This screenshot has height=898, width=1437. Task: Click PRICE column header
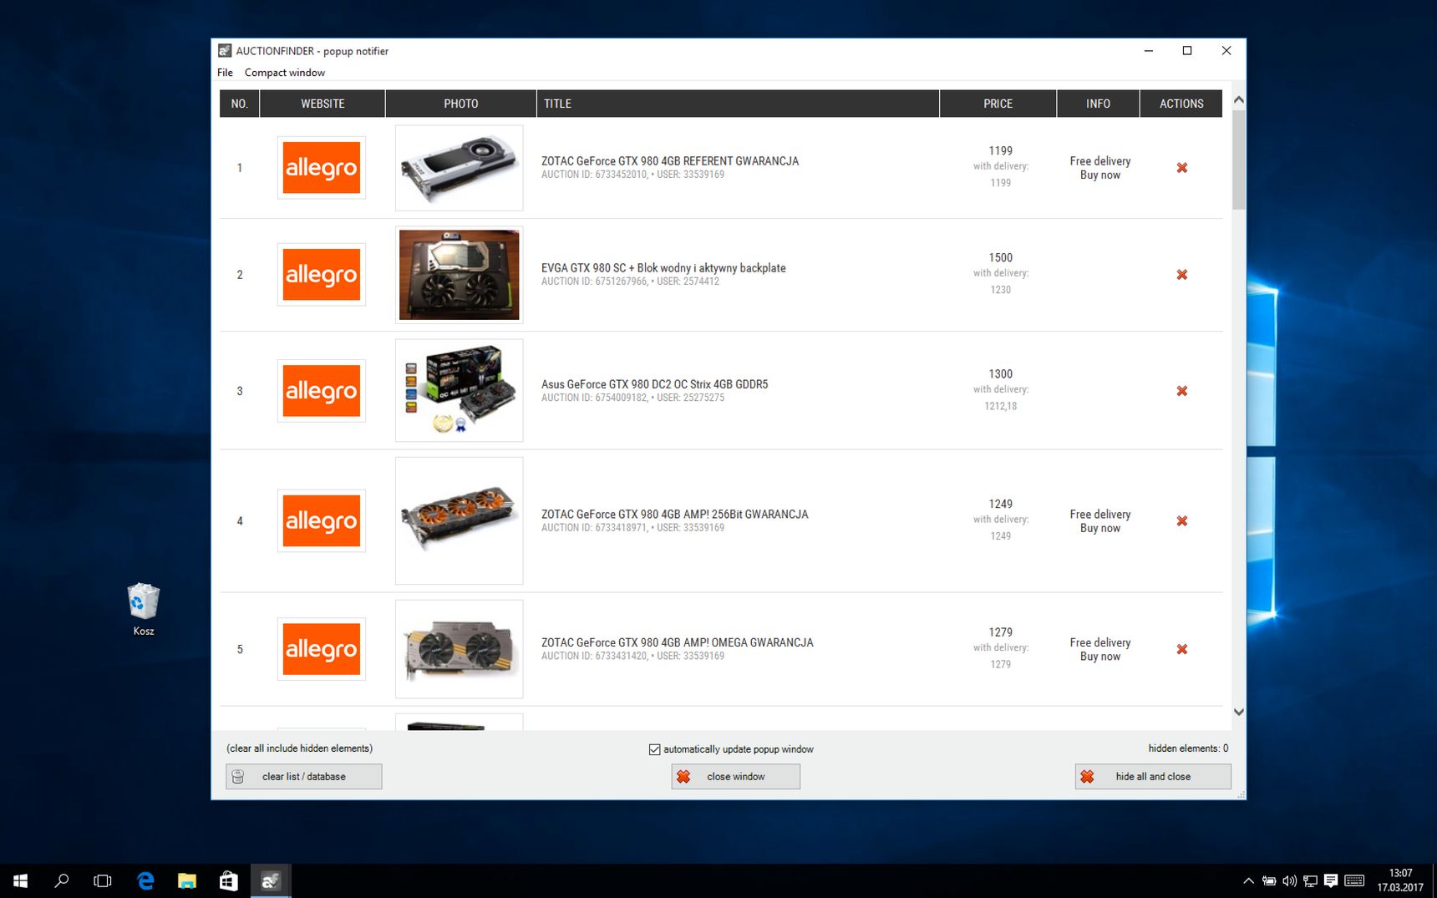click(998, 104)
